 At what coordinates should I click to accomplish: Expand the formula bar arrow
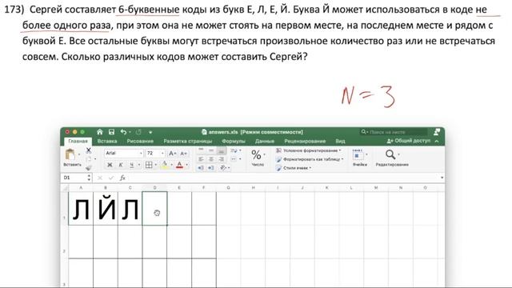[x=442, y=178]
